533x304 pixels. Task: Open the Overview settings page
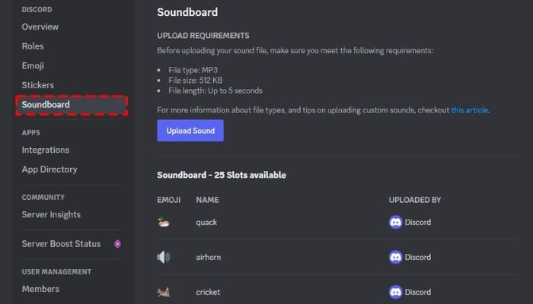[40, 27]
